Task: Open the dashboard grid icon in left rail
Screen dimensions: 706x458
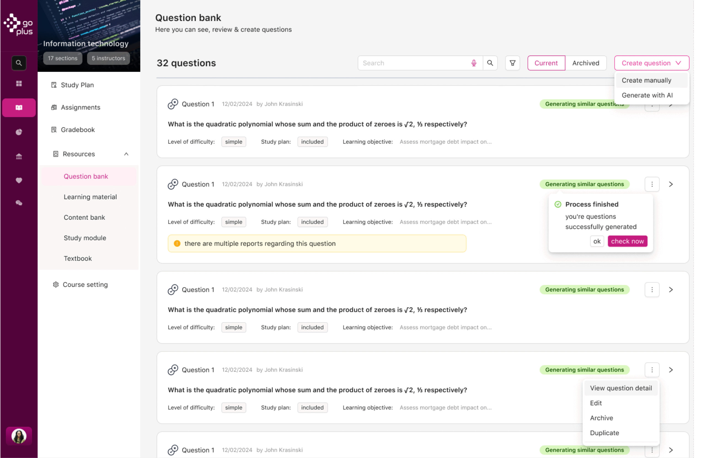Action: pos(19,83)
